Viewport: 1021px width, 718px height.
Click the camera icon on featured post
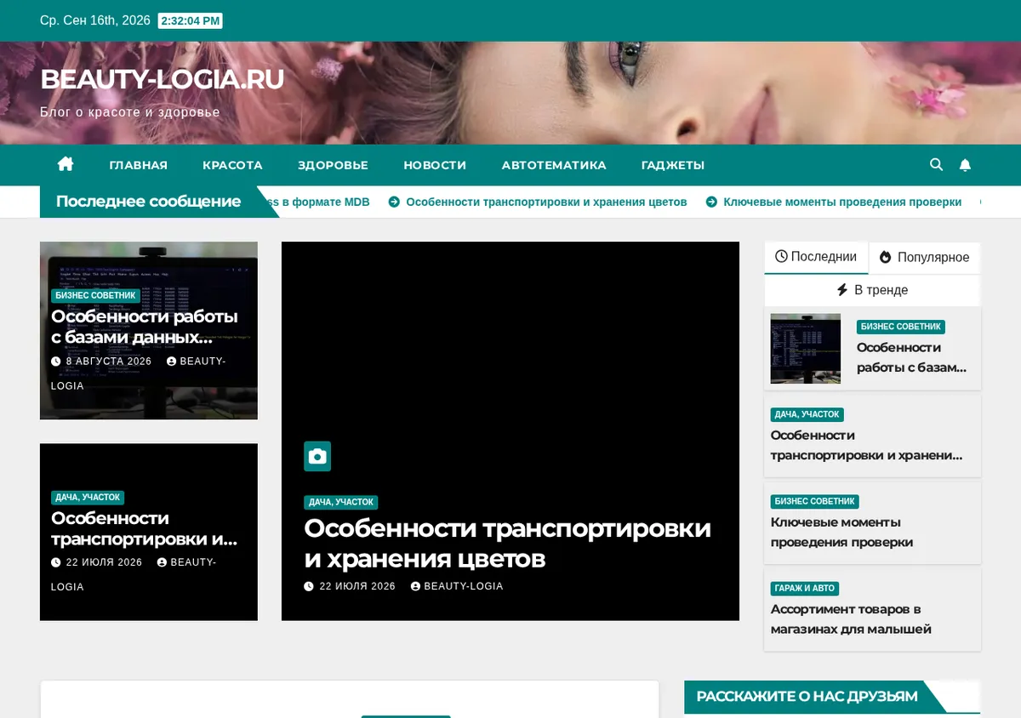[317, 456]
